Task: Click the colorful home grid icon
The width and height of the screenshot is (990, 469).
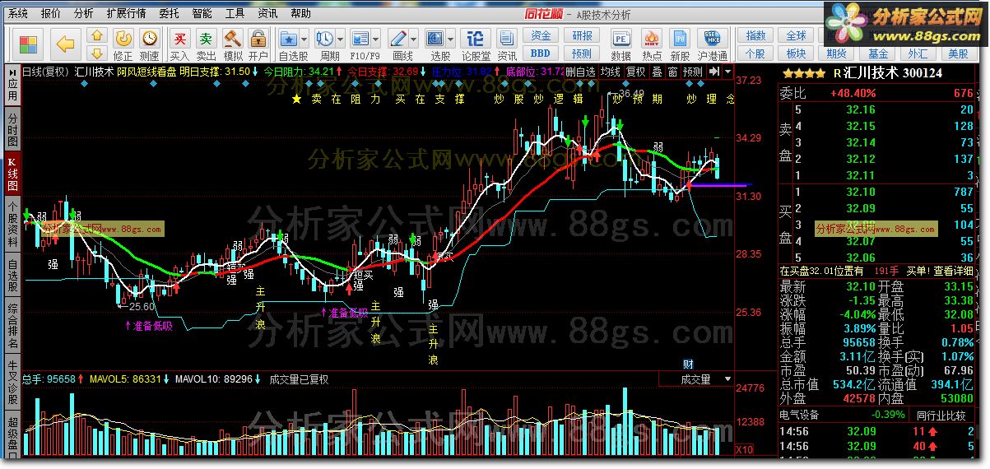Action: [x=29, y=44]
